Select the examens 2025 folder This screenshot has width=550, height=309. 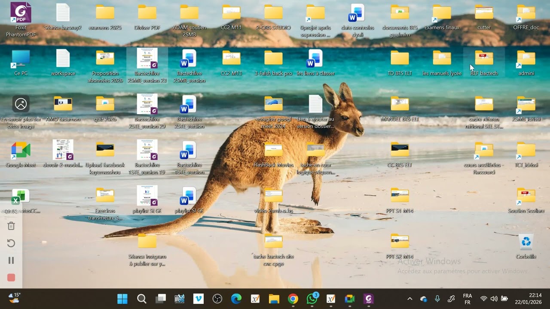pos(105,17)
